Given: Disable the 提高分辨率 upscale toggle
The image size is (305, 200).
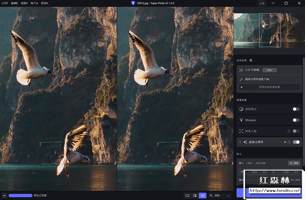Looking at the screenshot, I should tap(296, 142).
